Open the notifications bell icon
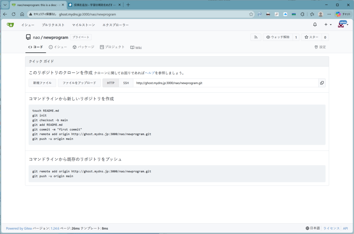Image resolution: width=354 pixels, height=234 pixels. 315,25
